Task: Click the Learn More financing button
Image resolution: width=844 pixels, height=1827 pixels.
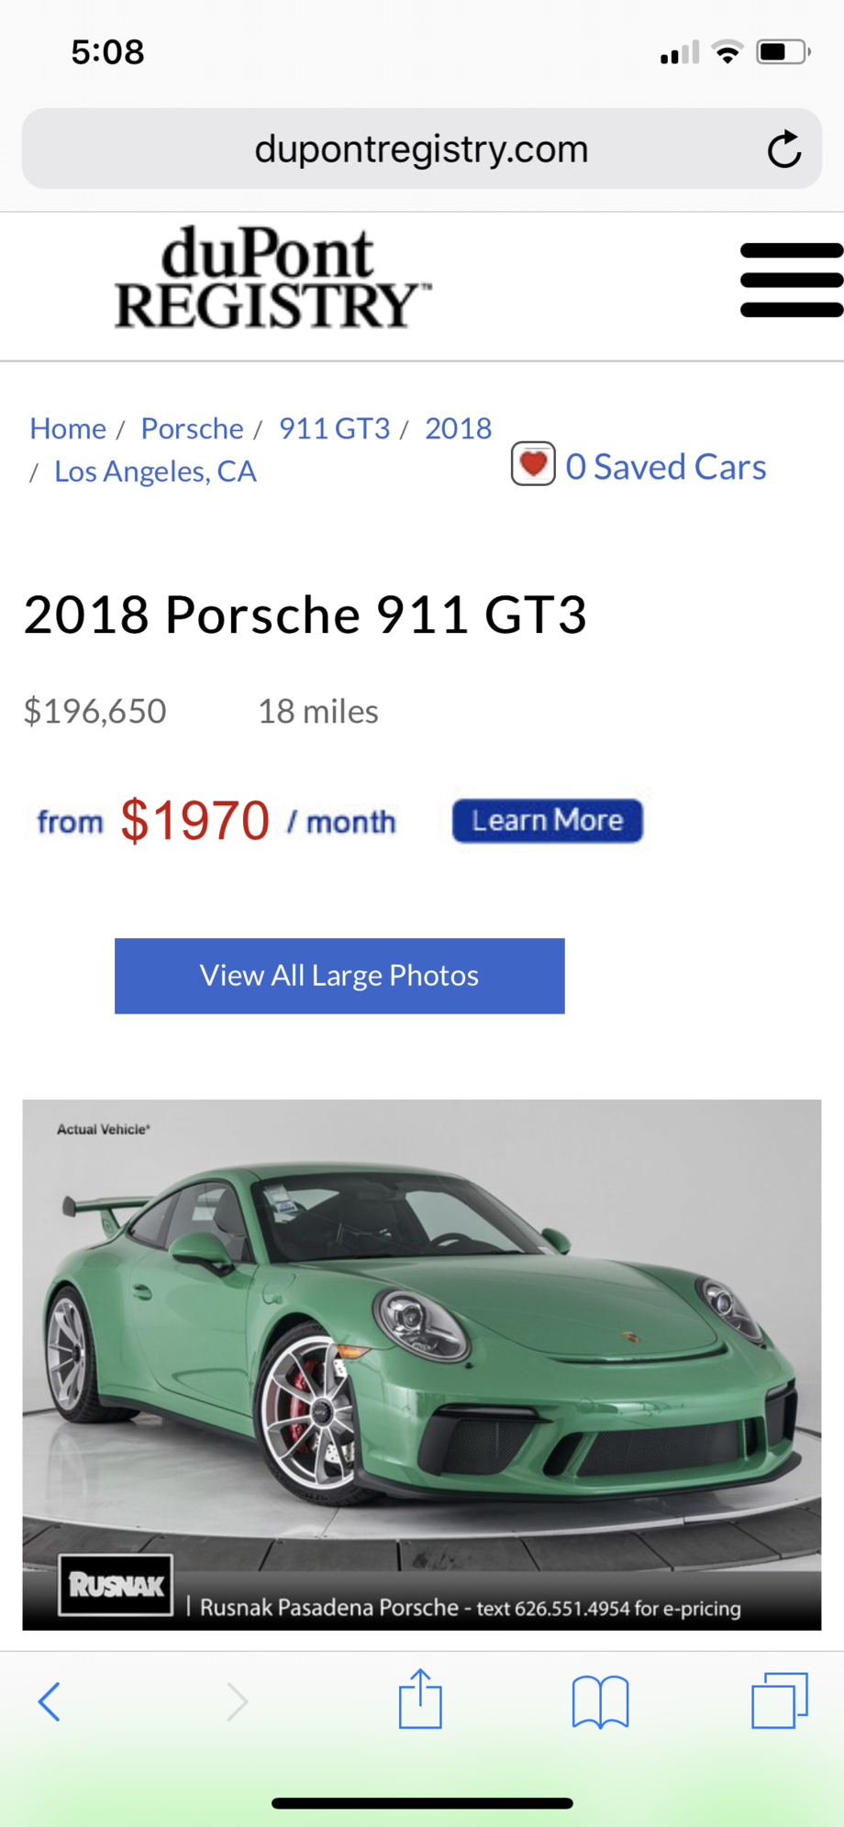Action: 548,821
